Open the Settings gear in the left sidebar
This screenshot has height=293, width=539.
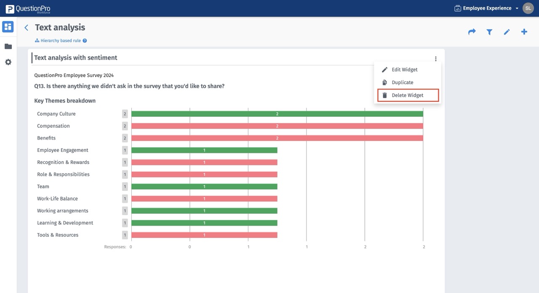click(x=8, y=62)
